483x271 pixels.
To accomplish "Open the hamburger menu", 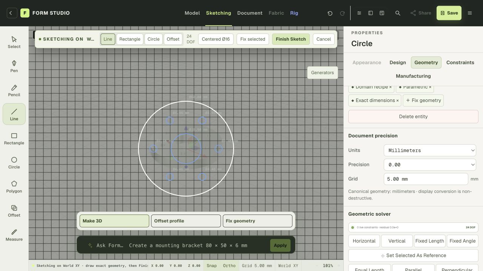I will (470, 13).
